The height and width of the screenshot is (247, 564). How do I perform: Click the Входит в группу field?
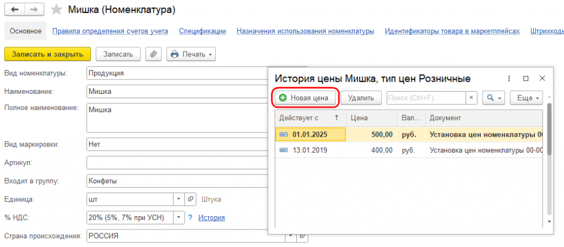pos(177,181)
